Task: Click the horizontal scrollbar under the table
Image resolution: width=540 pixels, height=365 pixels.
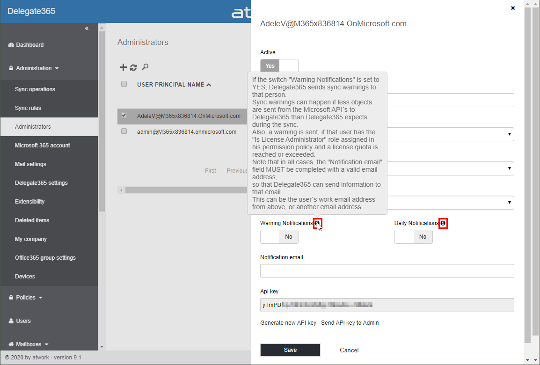Action: (186, 190)
